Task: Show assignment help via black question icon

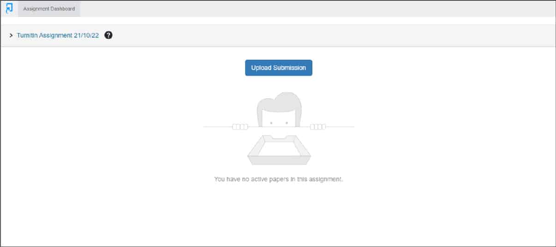Action: [x=108, y=35]
